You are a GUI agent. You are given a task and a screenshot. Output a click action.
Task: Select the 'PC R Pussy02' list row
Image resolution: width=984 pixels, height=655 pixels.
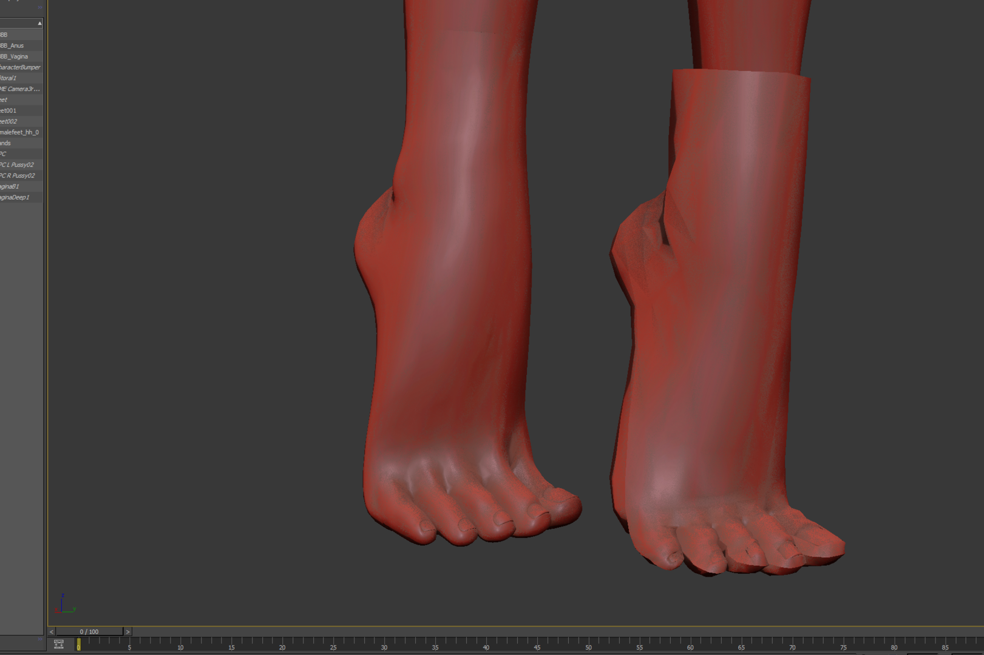(21, 176)
